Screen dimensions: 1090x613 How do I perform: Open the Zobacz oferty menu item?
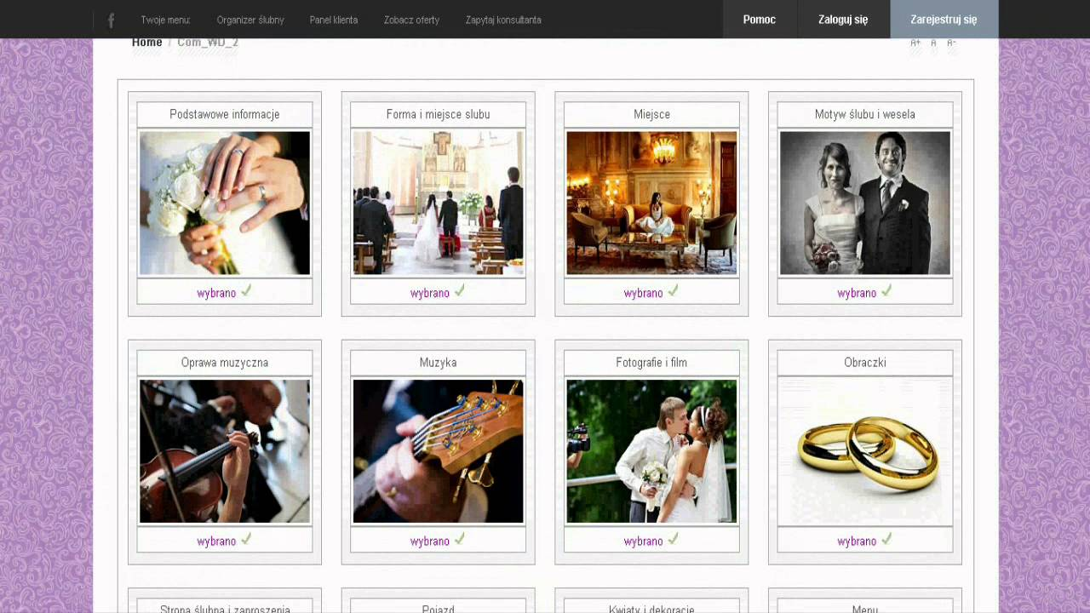pos(411,20)
